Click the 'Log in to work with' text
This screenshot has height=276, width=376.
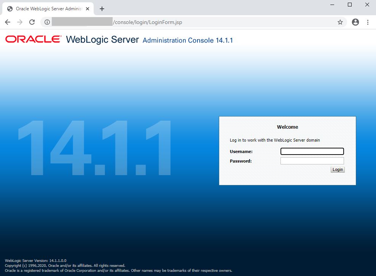tap(275, 140)
